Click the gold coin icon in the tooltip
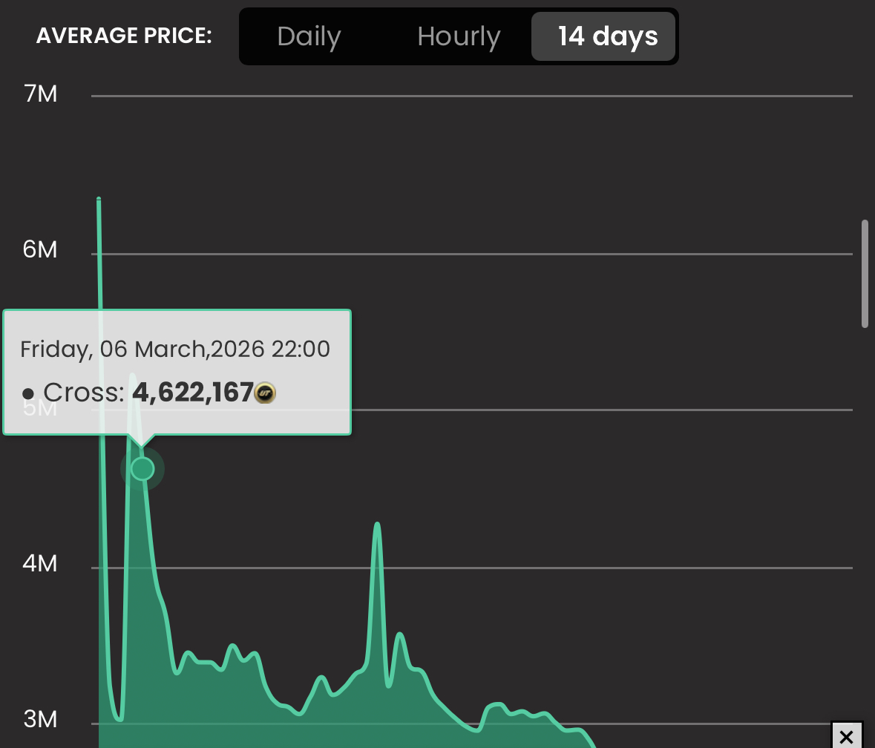875x748 pixels. [x=265, y=393]
